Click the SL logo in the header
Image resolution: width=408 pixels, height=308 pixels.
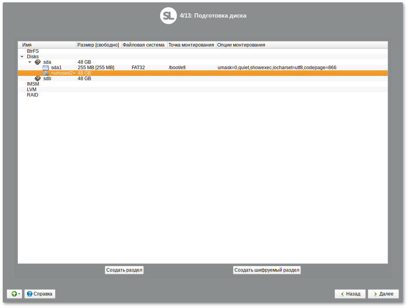[x=168, y=16]
